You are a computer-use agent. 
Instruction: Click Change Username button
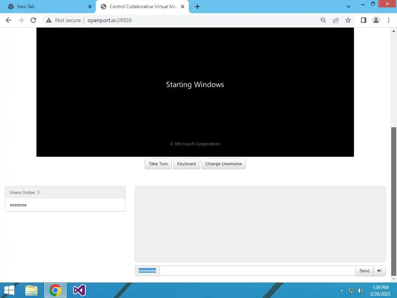point(223,164)
